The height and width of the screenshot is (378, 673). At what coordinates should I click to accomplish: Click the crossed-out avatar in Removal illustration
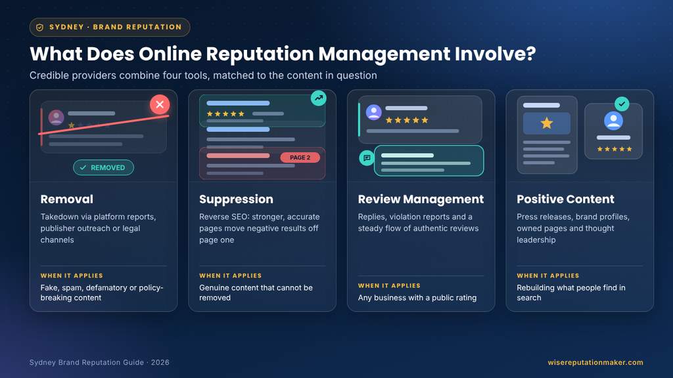[x=57, y=117]
